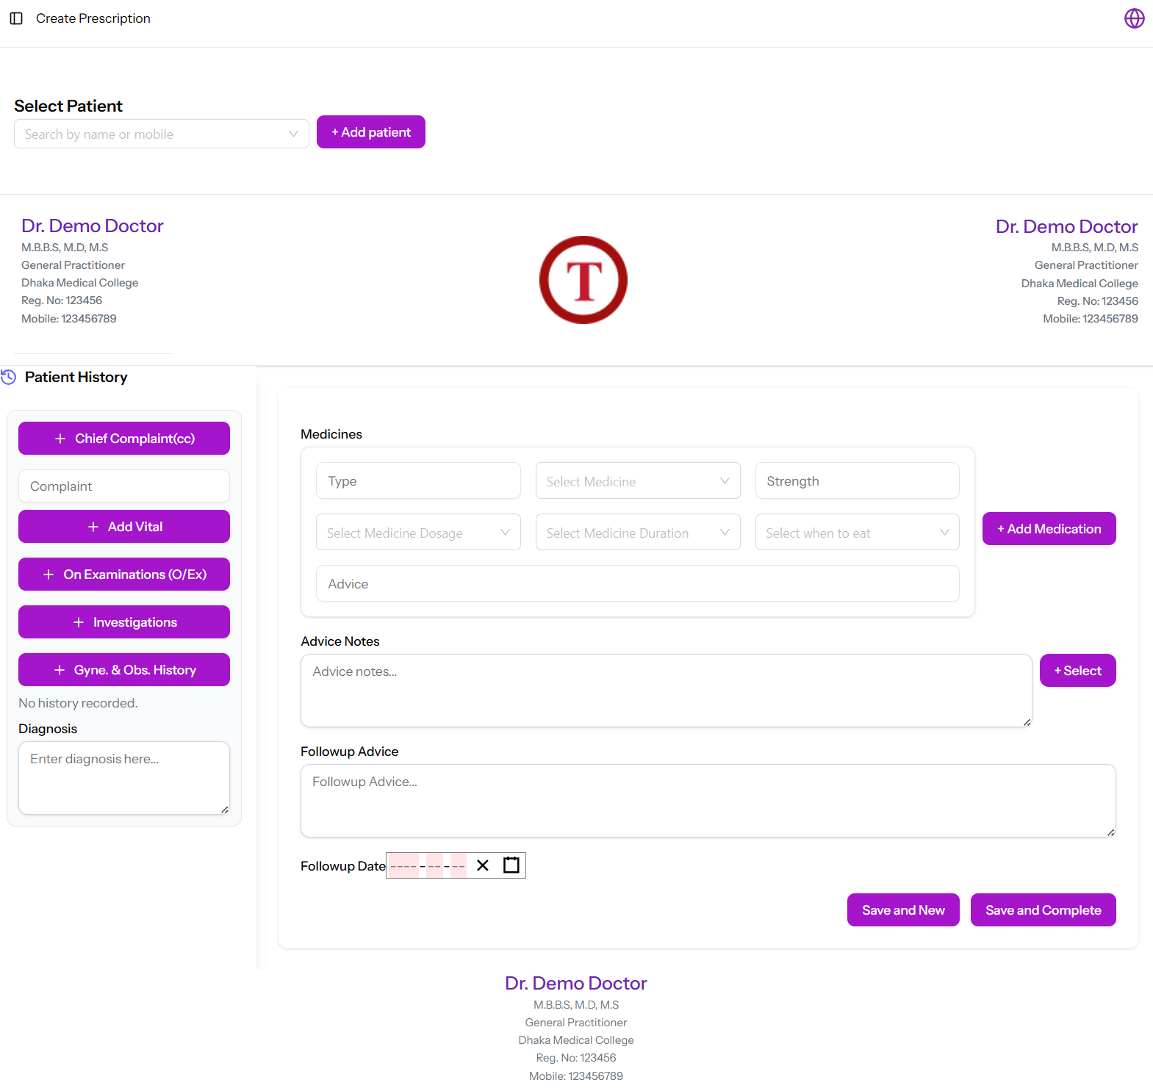Open Select Medicine Duration dropdown
This screenshot has width=1153, height=1088.
point(638,533)
